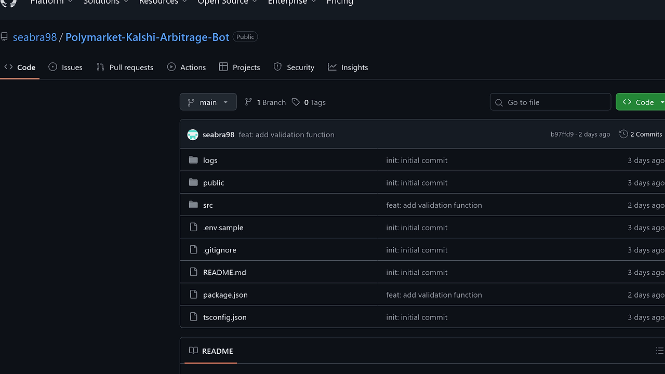Click the commit hash b97ffd9
This screenshot has height=374, width=665.
click(562, 135)
